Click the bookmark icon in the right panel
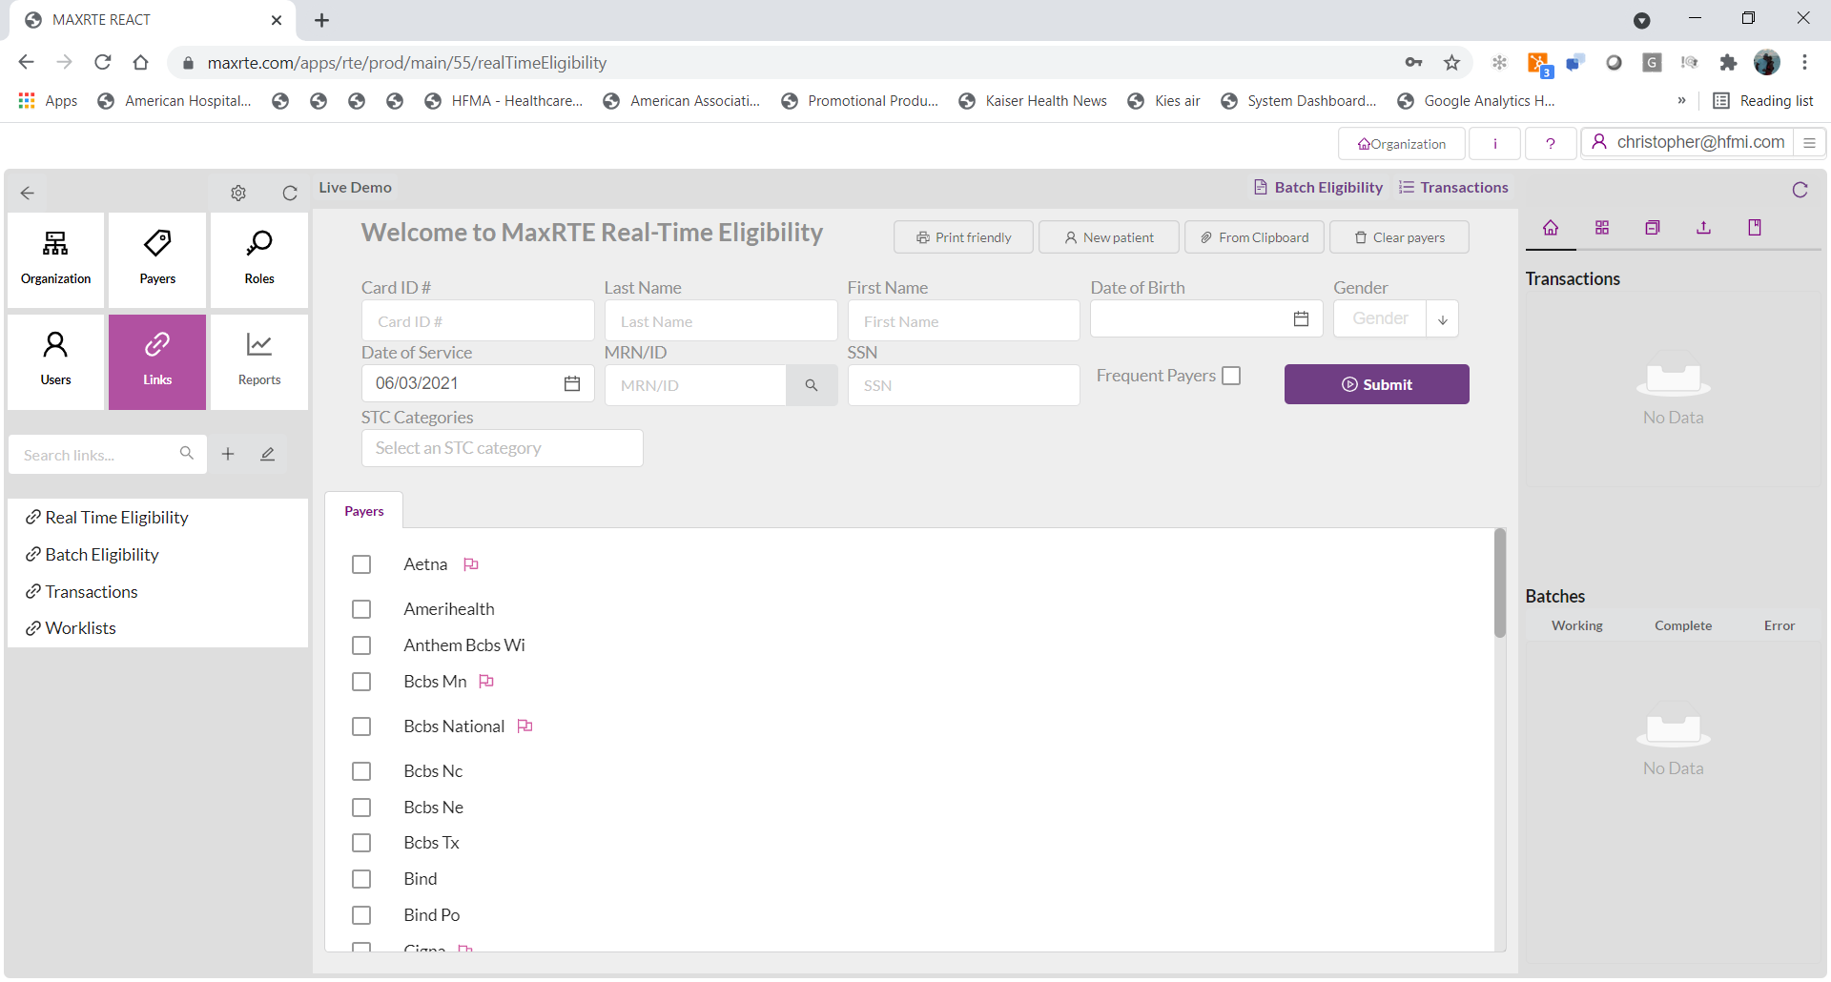 1754,228
